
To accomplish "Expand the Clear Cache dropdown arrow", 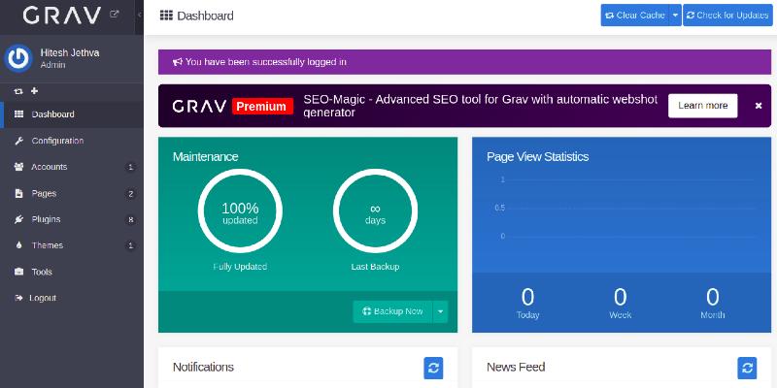I will tap(675, 16).
